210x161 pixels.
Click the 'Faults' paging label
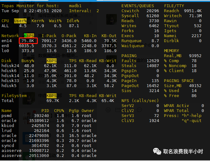click(129, 61)
